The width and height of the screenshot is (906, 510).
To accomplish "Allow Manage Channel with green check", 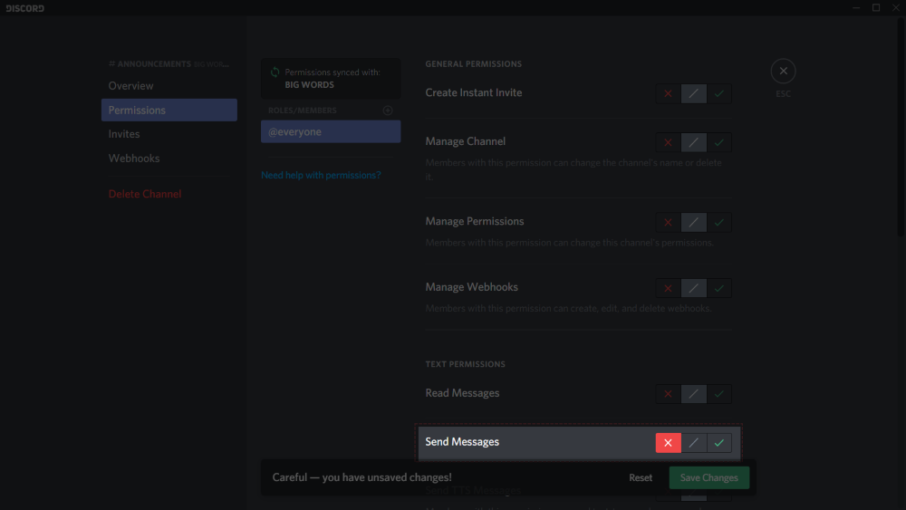I will 718,142.
